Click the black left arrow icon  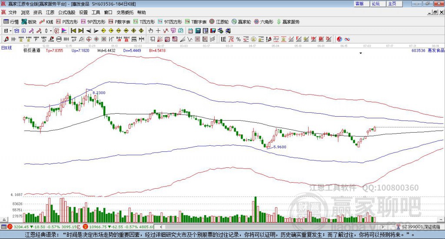[89, 31]
